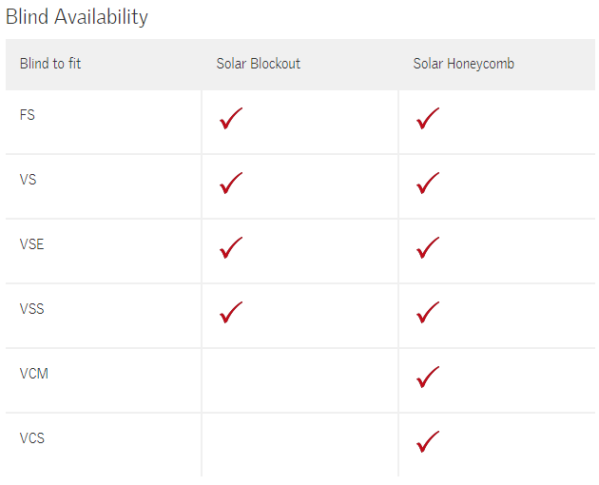Click the Solar Honeycomb column header
The image size is (599, 485).
pos(463,64)
